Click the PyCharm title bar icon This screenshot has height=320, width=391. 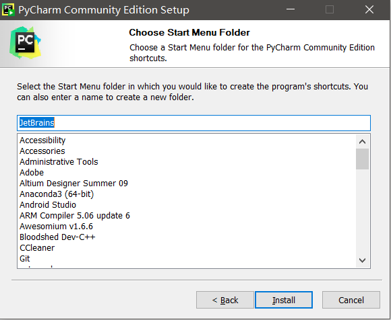point(8,9)
